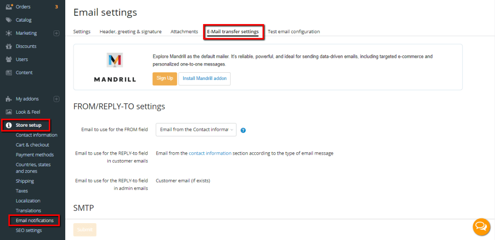Open the orange live chat bubble

click(x=481, y=227)
